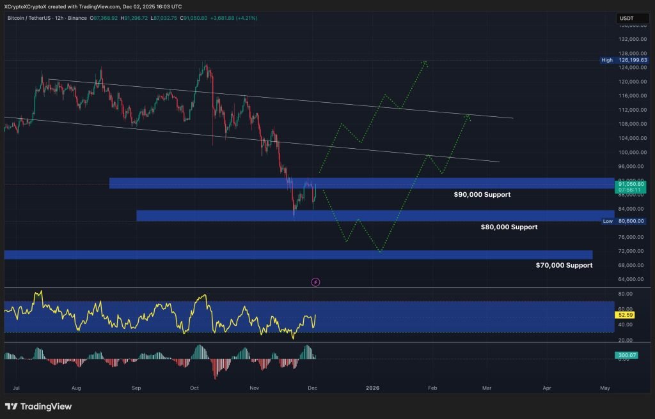Click the current price label 91,050.80
This screenshot has height=419, width=655.
click(631, 183)
